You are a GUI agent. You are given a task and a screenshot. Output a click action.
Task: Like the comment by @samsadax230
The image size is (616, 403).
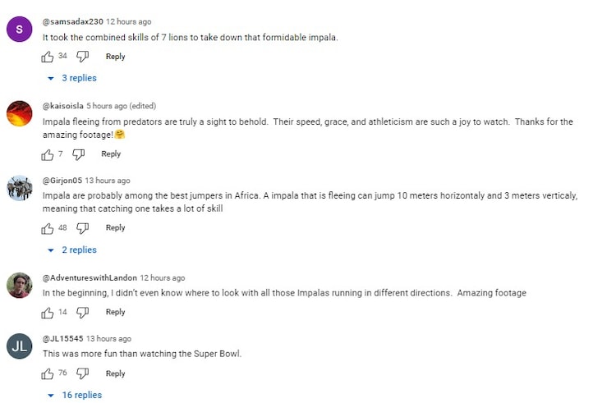point(48,57)
